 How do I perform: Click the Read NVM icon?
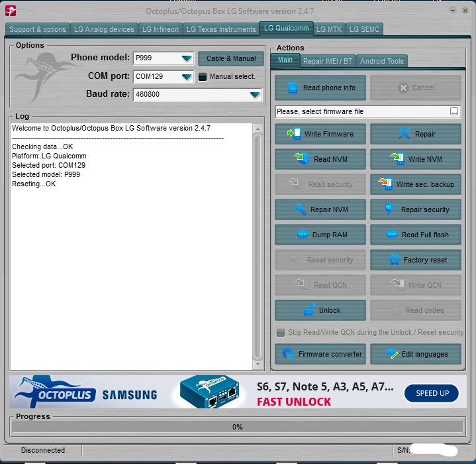[x=302, y=158]
